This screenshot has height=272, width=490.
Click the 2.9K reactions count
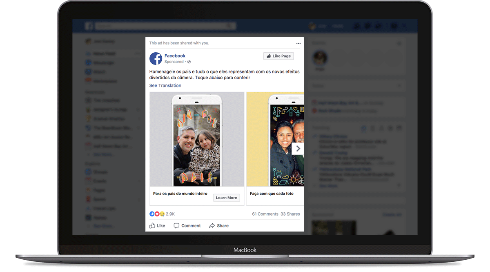[170, 214]
